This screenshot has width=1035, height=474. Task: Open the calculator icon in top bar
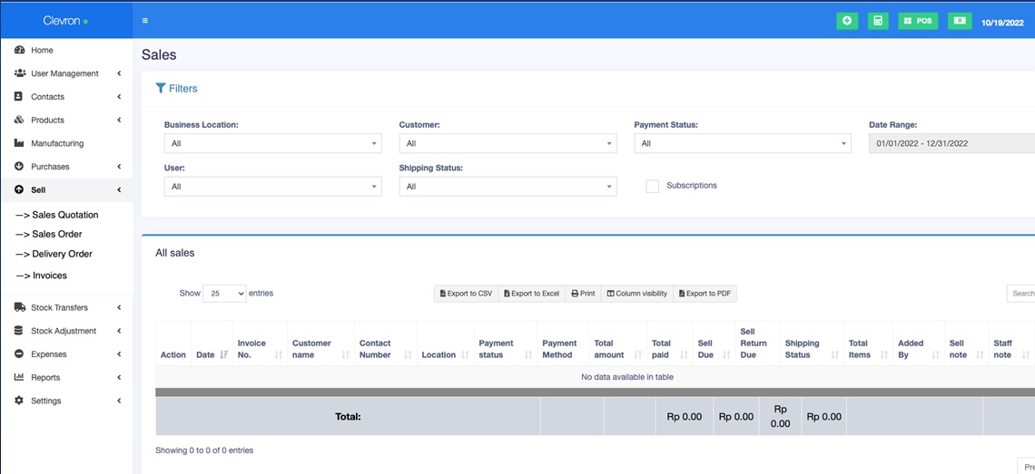tap(878, 20)
